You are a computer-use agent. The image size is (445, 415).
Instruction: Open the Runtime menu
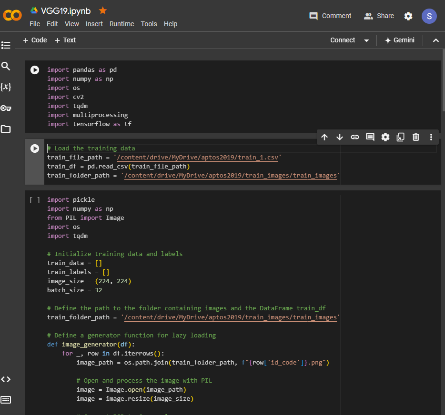click(x=121, y=24)
